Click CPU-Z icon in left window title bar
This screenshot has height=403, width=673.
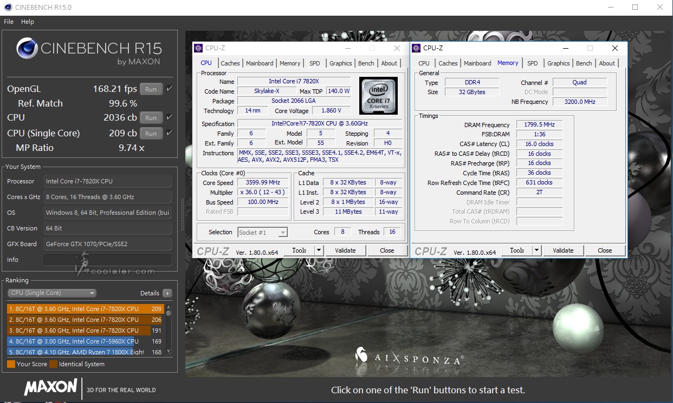point(198,48)
